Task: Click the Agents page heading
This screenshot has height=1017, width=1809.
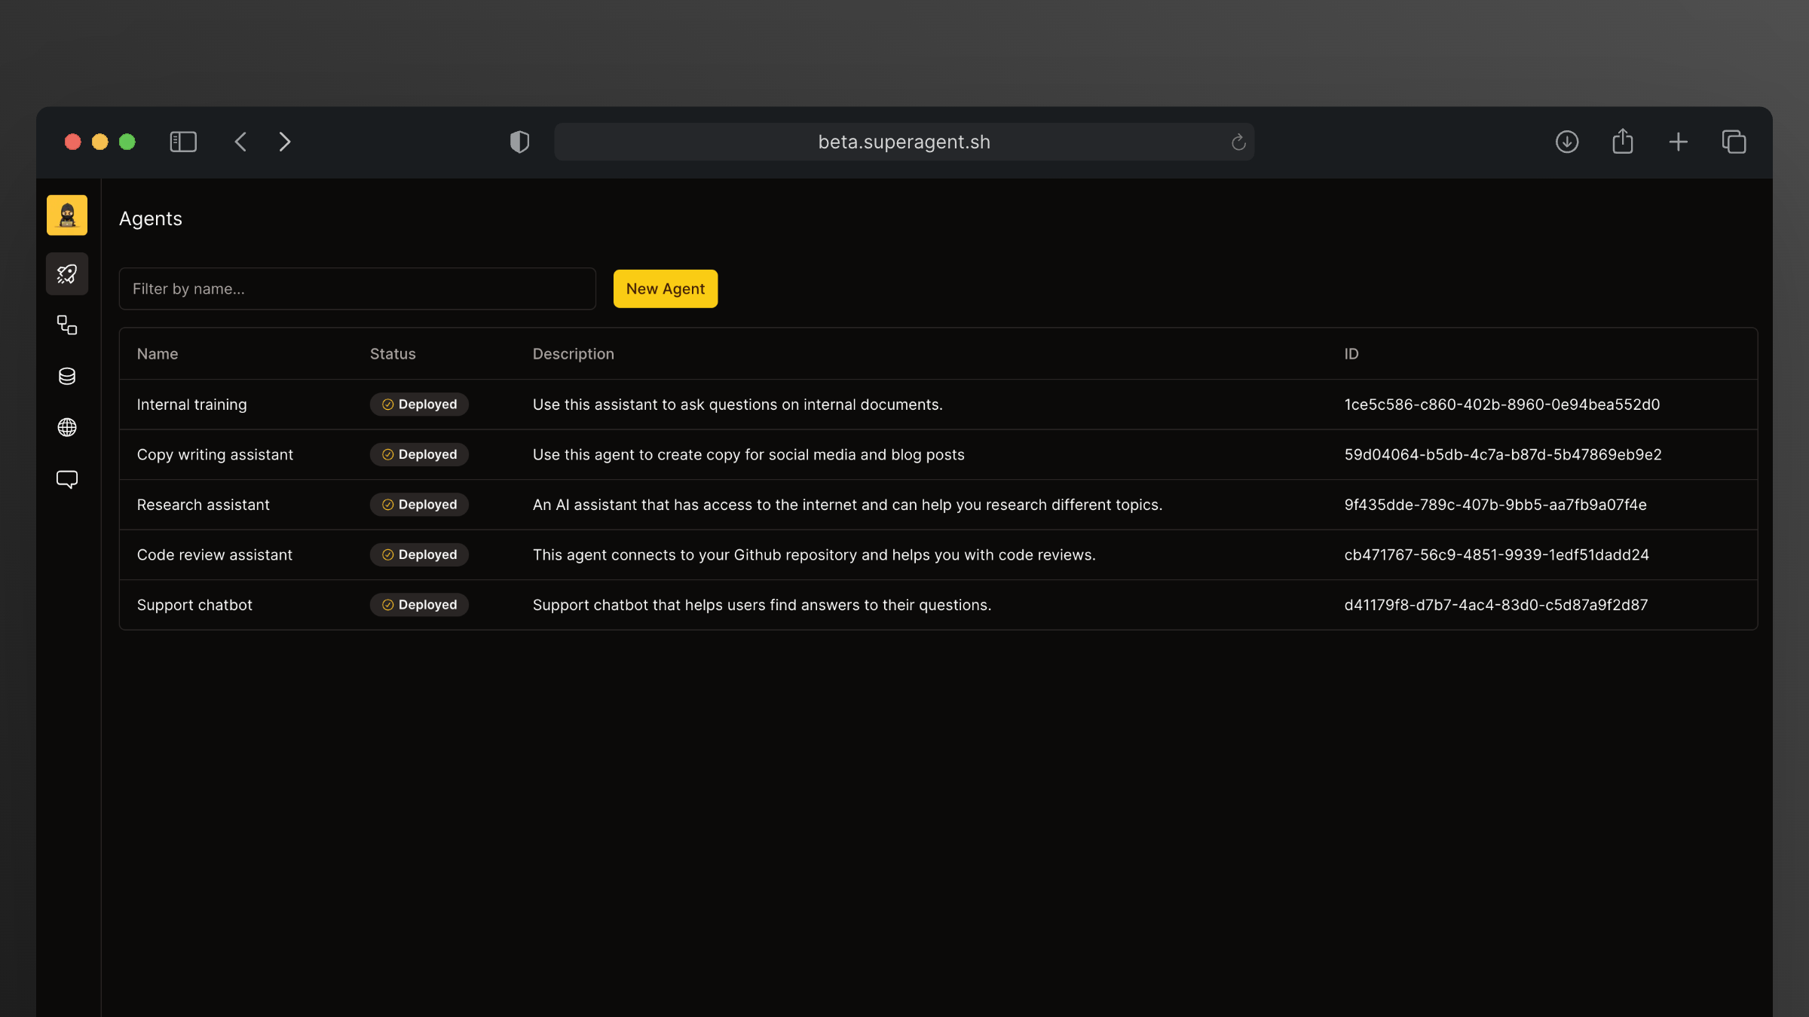Action: pyautogui.click(x=151, y=219)
